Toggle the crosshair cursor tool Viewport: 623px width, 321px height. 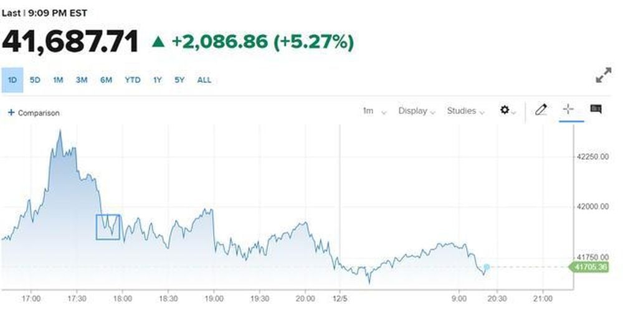tap(568, 109)
